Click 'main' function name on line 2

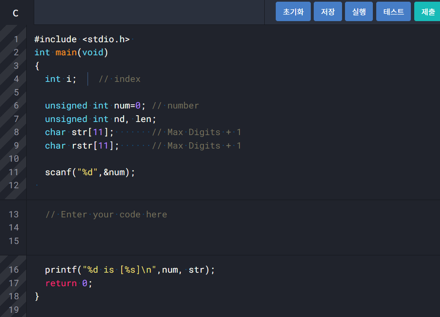pyautogui.click(x=66, y=52)
